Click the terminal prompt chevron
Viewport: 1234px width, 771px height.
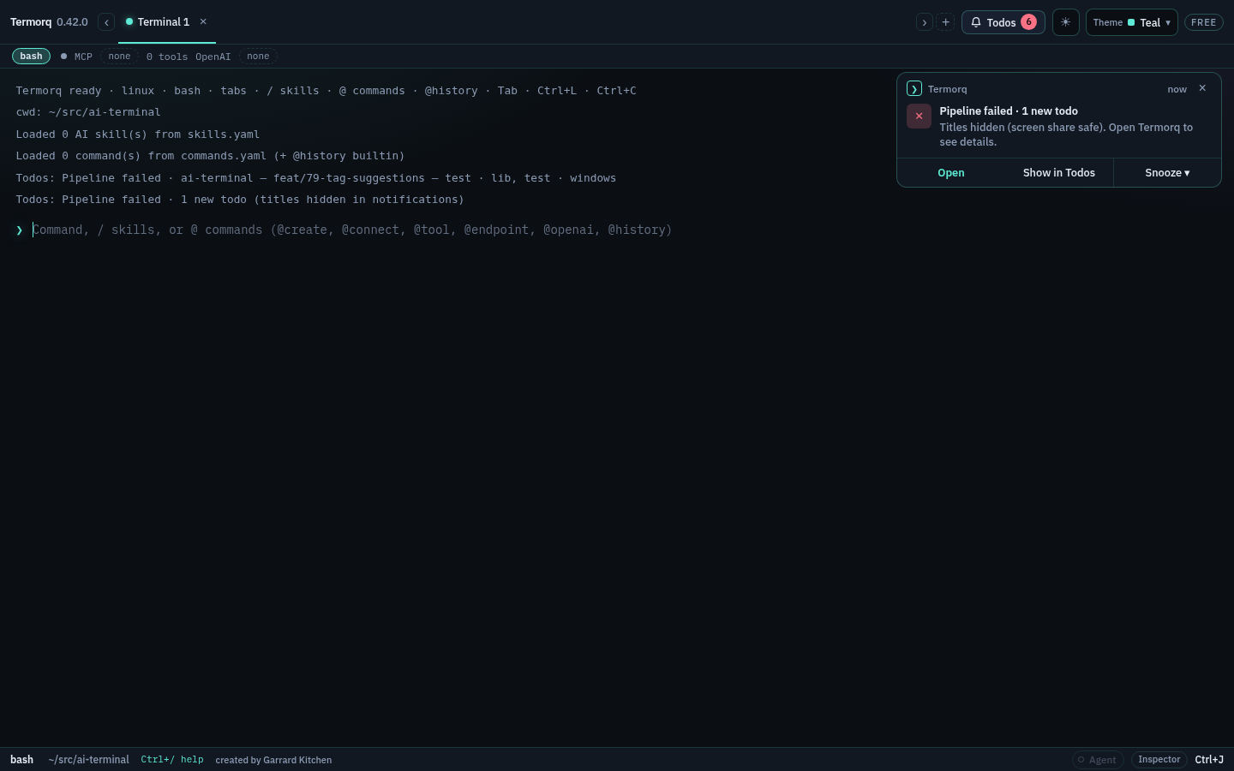[x=19, y=230]
